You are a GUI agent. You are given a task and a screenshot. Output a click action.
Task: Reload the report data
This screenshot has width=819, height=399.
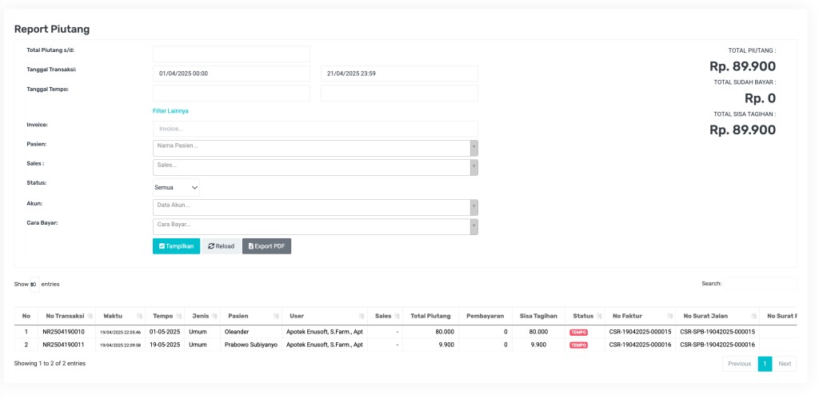coord(221,246)
